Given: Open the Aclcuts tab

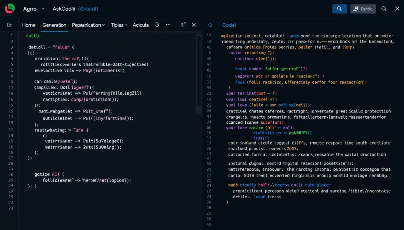Looking at the screenshot, I should pyautogui.click(x=141, y=25).
